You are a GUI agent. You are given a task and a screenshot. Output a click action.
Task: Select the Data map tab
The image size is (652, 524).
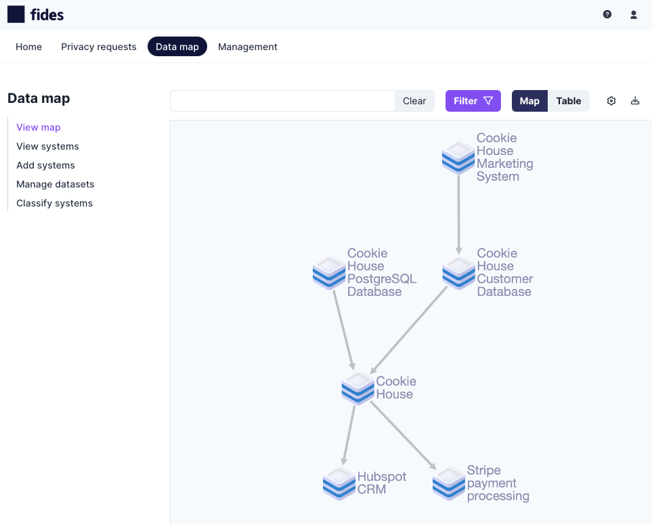click(177, 47)
